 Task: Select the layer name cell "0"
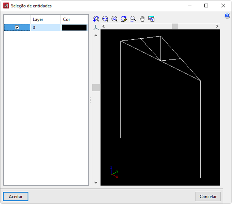pos(46,28)
